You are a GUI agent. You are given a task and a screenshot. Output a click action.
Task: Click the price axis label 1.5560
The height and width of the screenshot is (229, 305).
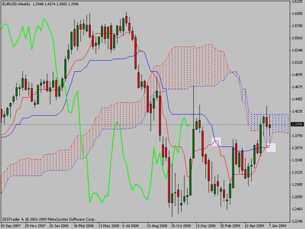point(297,38)
